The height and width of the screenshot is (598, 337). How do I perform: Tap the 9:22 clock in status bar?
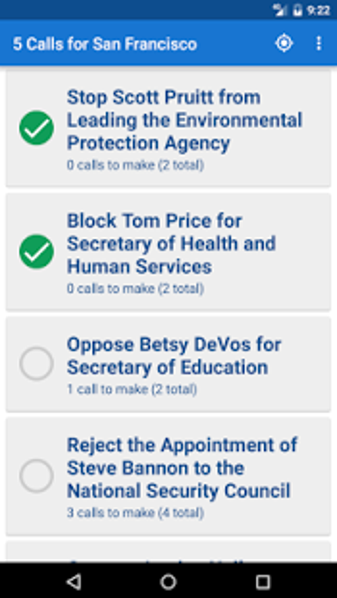click(318, 10)
